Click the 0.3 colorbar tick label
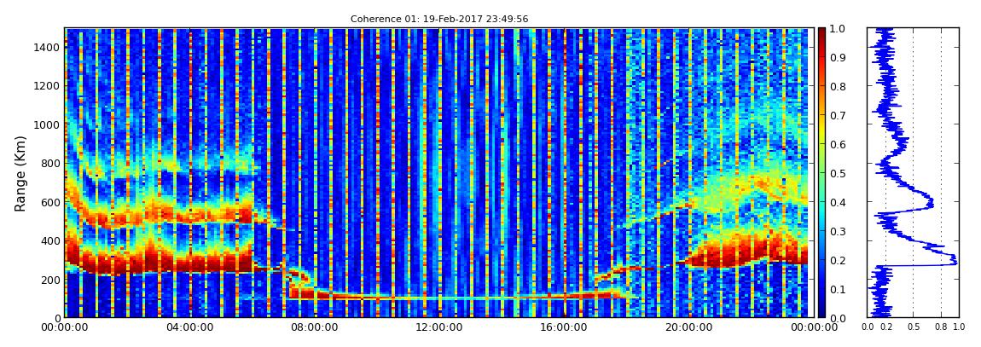Viewport: 981px width, 347px height. tap(839, 231)
